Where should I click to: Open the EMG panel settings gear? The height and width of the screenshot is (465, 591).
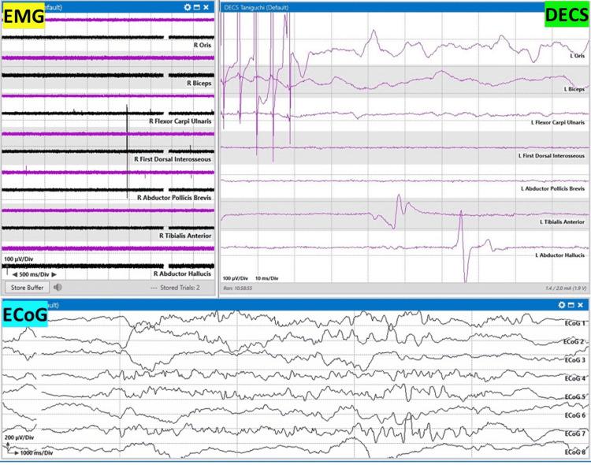click(187, 6)
